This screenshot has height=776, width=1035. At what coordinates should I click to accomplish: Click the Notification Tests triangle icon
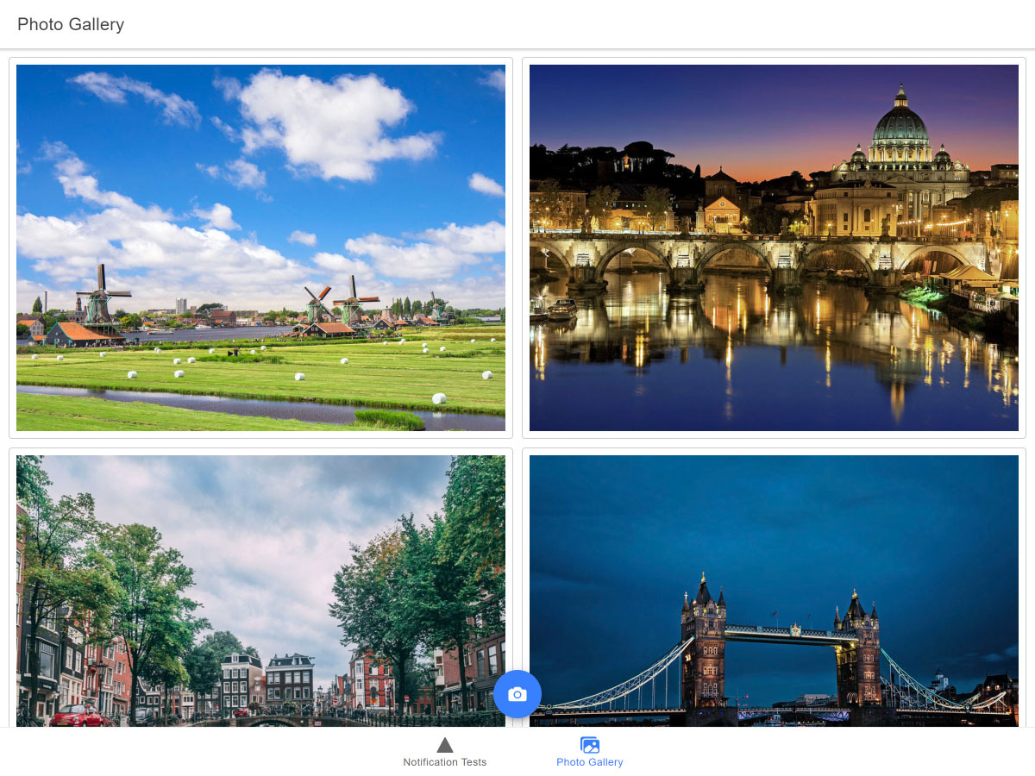tap(445, 745)
